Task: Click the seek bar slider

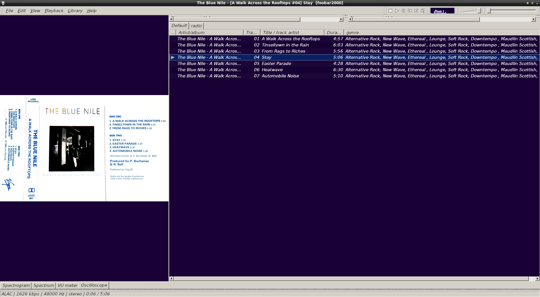Action: 512,11
